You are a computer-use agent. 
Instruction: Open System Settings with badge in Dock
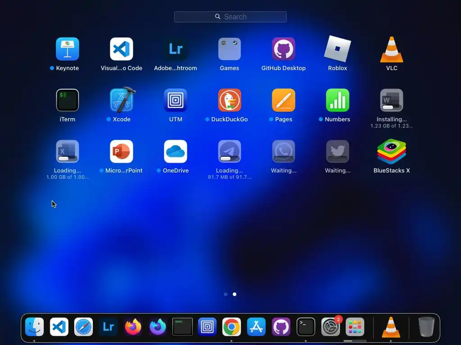(330, 327)
